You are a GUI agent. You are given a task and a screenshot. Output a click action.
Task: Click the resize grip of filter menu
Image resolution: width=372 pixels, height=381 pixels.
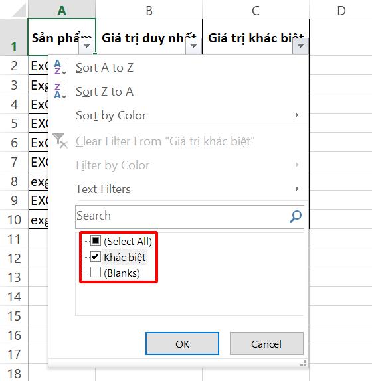(303, 364)
